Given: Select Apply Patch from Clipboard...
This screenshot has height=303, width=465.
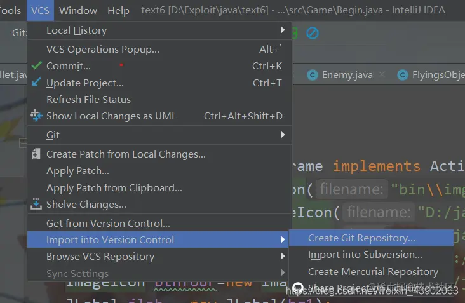Looking at the screenshot, I should [159, 187].
